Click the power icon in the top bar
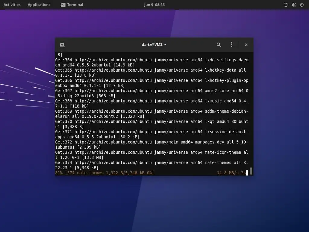Image resolution: width=309 pixels, height=232 pixels. tap(302, 5)
